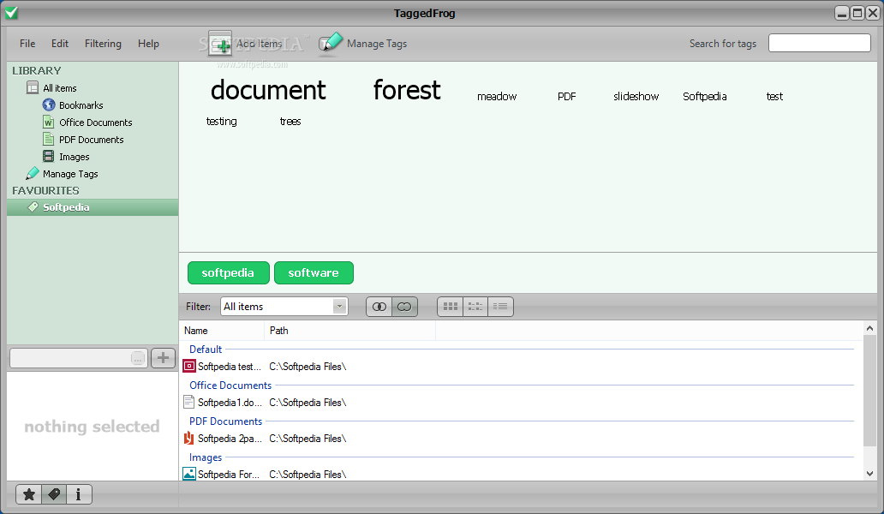
Task: Click the star favourites button
Action: click(29, 495)
